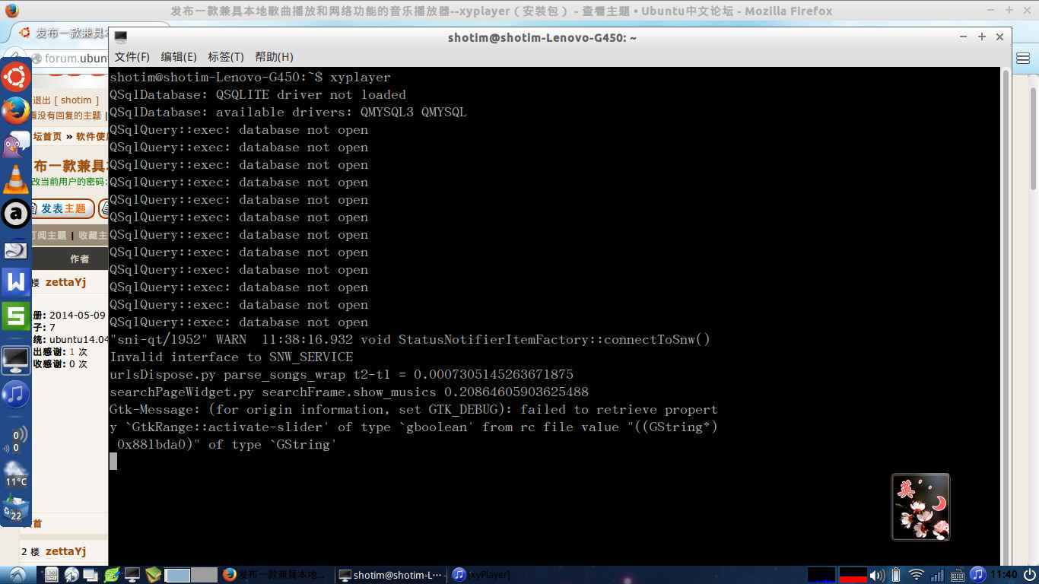Open the 标签(T) menu in terminal
1039x584 pixels.
click(x=226, y=57)
